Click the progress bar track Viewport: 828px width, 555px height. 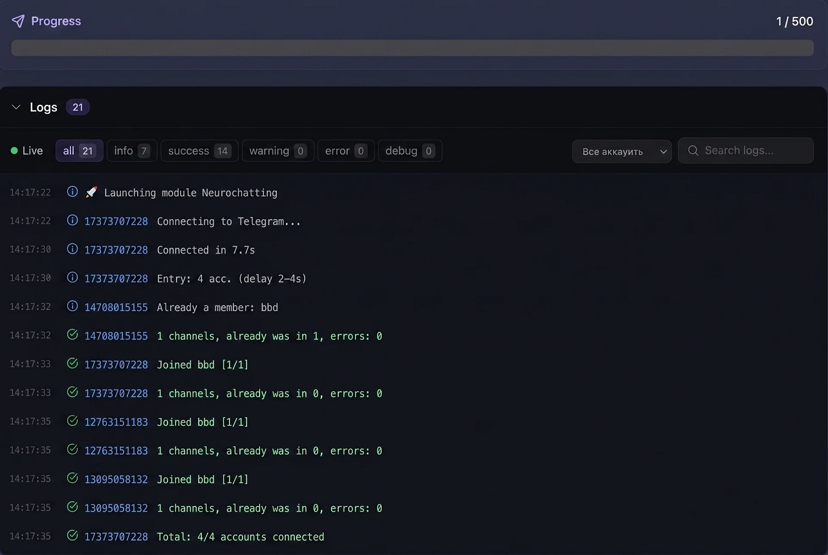[x=413, y=48]
